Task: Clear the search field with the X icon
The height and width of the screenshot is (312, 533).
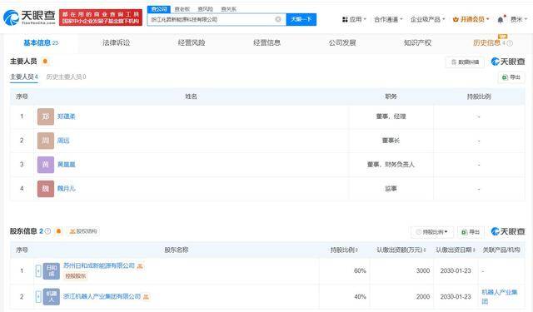Action: [278, 19]
